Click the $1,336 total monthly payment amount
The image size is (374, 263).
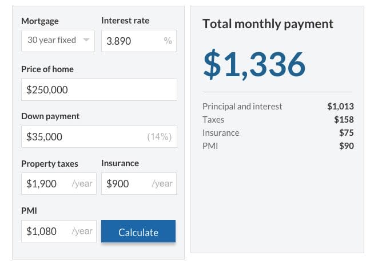point(254,64)
